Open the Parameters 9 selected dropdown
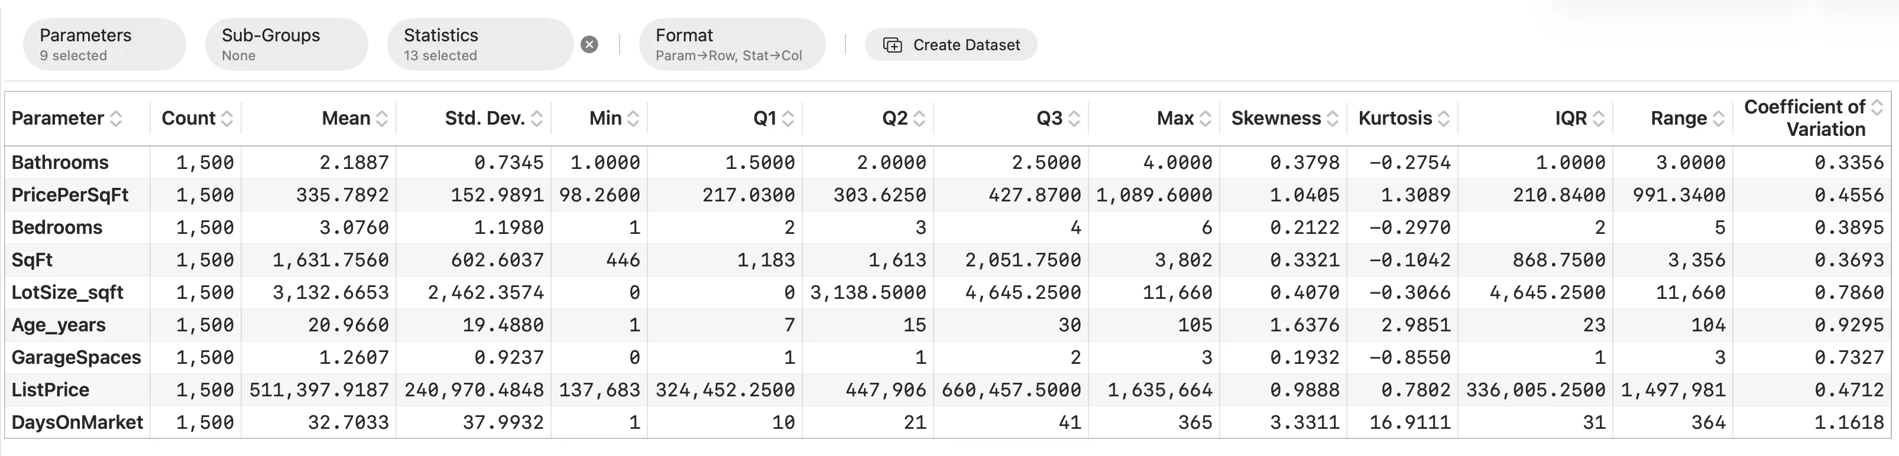 click(104, 44)
